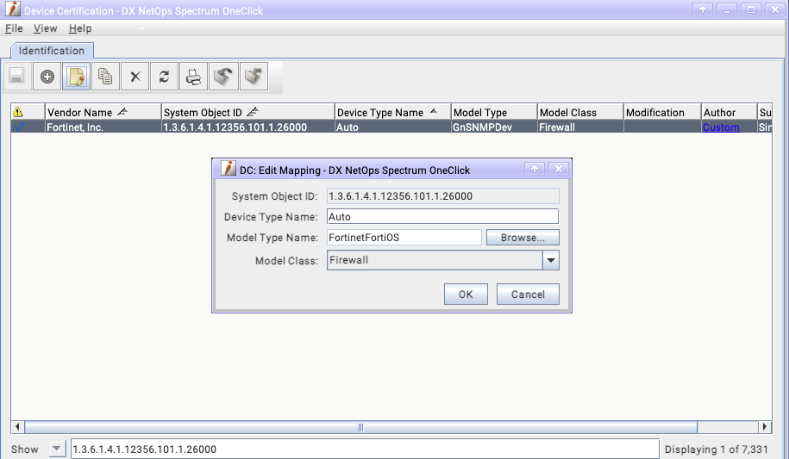The width and height of the screenshot is (789, 459).
Task: Click the Export folder arrow icon
Action: pos(254,77)
